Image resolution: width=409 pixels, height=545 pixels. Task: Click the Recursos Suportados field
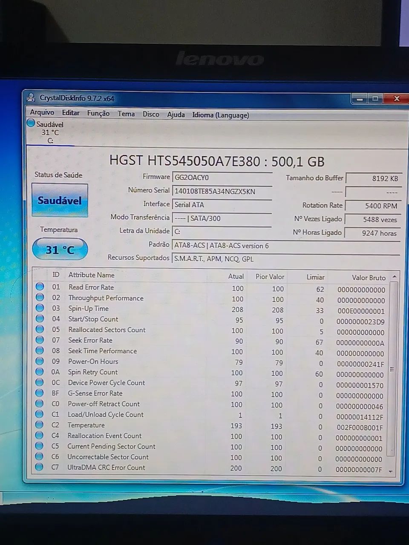[285, 259]
